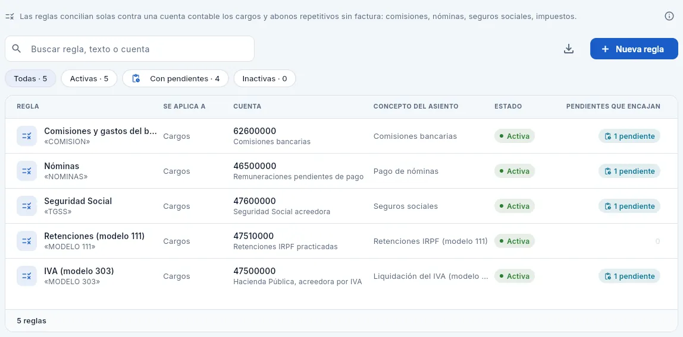
Task: Click the SE APLICA A column header
Action: coord(184,106)
